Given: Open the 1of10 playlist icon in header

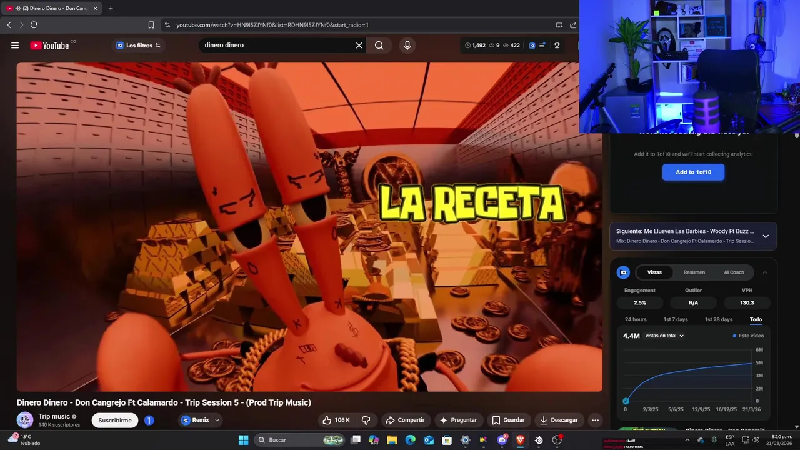Looking at the screenshot, I should pyautogui.click(x=542, y=45).
